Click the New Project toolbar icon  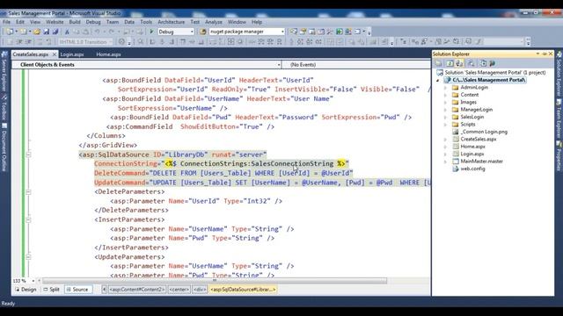coord(10,32)
